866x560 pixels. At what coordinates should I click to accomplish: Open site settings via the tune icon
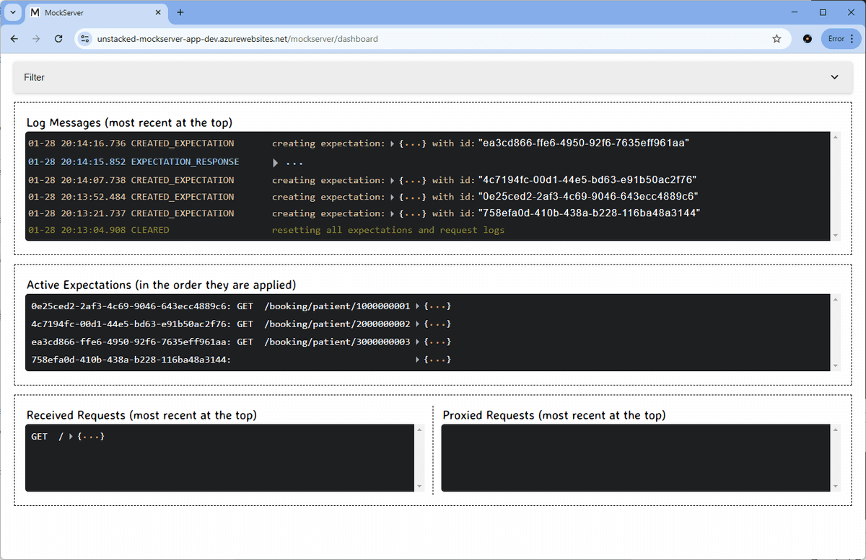85,38
